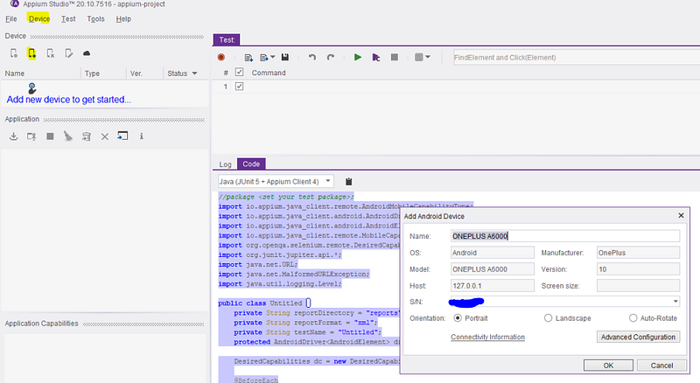The width and height of the screenshot is (700, 383).
Task: Click the Model field showing ONEPLUS A6000
Action: pyautogui.click(x=493, y=269)
